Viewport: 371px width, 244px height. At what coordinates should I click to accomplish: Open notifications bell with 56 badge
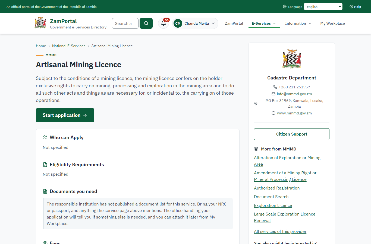[164, 23]
